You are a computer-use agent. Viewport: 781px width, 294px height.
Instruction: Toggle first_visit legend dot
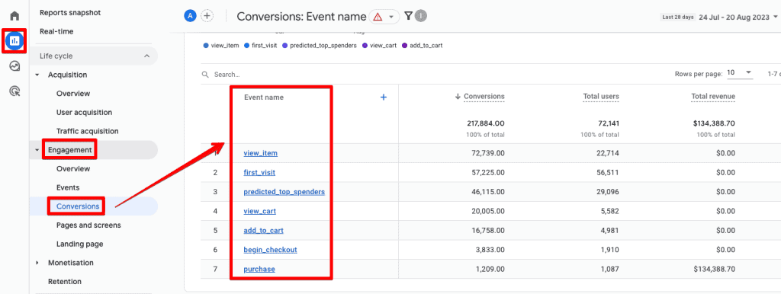246,45
